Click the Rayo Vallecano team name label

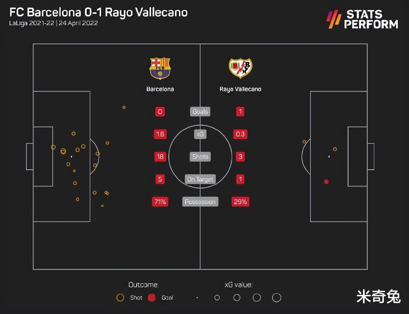click(x=240, y=89)
